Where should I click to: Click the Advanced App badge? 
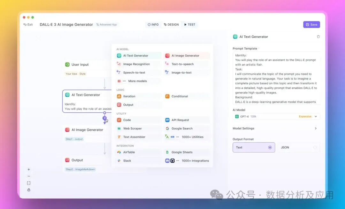pos(106,25)
